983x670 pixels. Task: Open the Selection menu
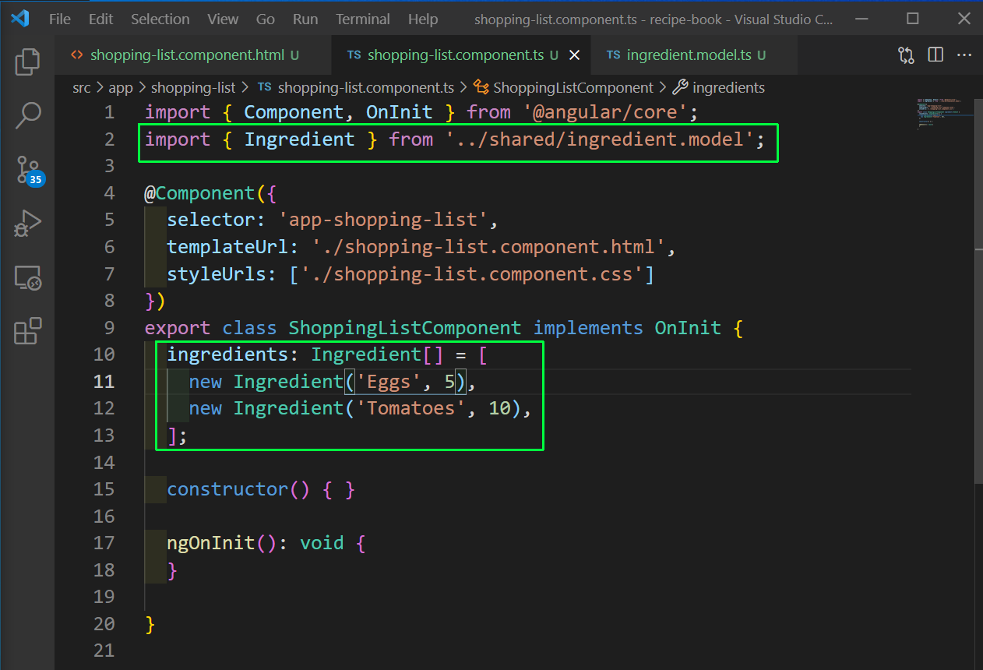pyautogui.click(x=160, y=19)
